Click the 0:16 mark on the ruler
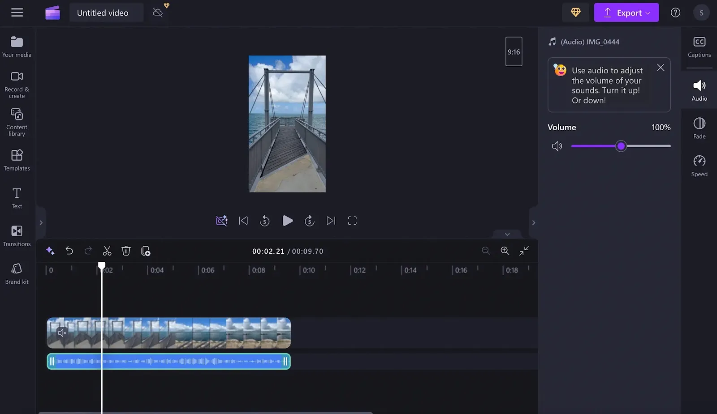717x414 pixels. coord(461,270)
